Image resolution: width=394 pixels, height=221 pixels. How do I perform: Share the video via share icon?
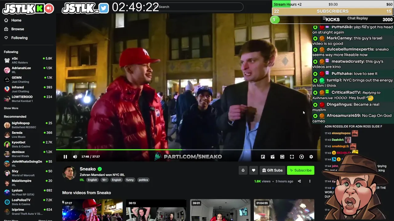coord(299,181)
